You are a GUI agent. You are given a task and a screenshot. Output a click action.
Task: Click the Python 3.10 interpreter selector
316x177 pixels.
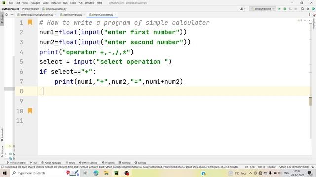click(x=293, y=167)
